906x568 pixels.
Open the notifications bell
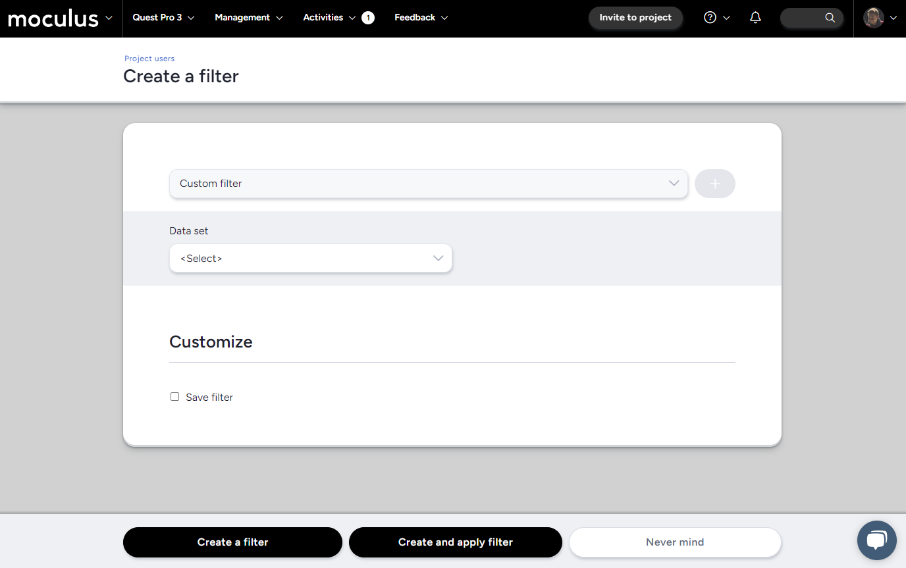tap(755, 18)
